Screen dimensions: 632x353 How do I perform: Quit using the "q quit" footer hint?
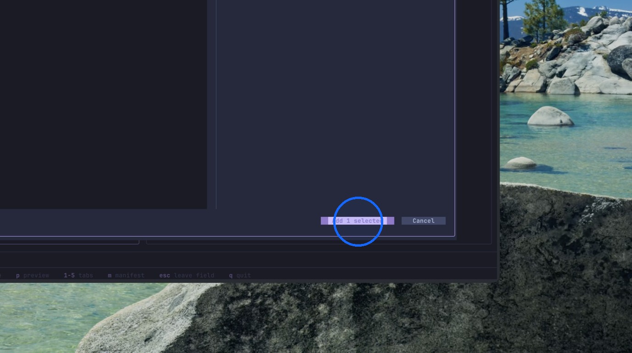click(x=240, y=276)
